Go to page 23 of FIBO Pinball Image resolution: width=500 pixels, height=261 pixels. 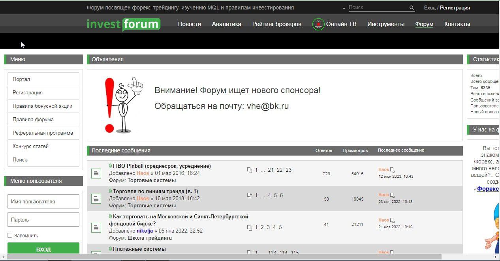[x=289, y=170]
